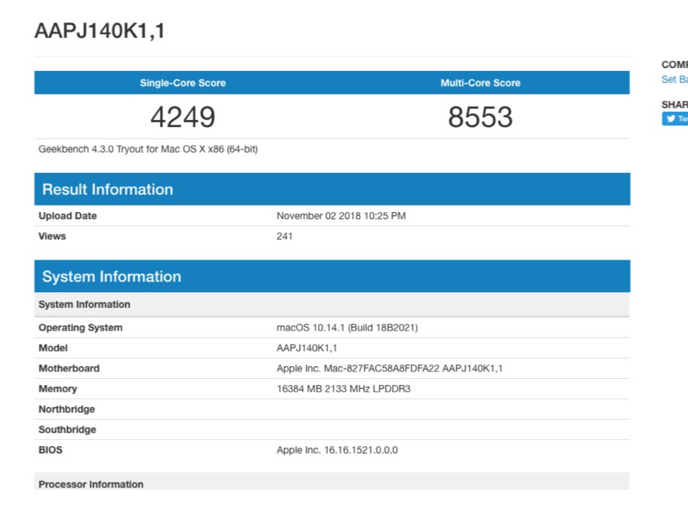Click the macOS 10.14.1 operating system value
688x508 pixels.
click(347, 328)
